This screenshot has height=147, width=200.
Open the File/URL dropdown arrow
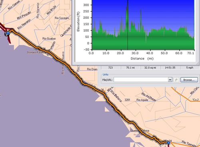pyautogui.click(x=170, y=80)
